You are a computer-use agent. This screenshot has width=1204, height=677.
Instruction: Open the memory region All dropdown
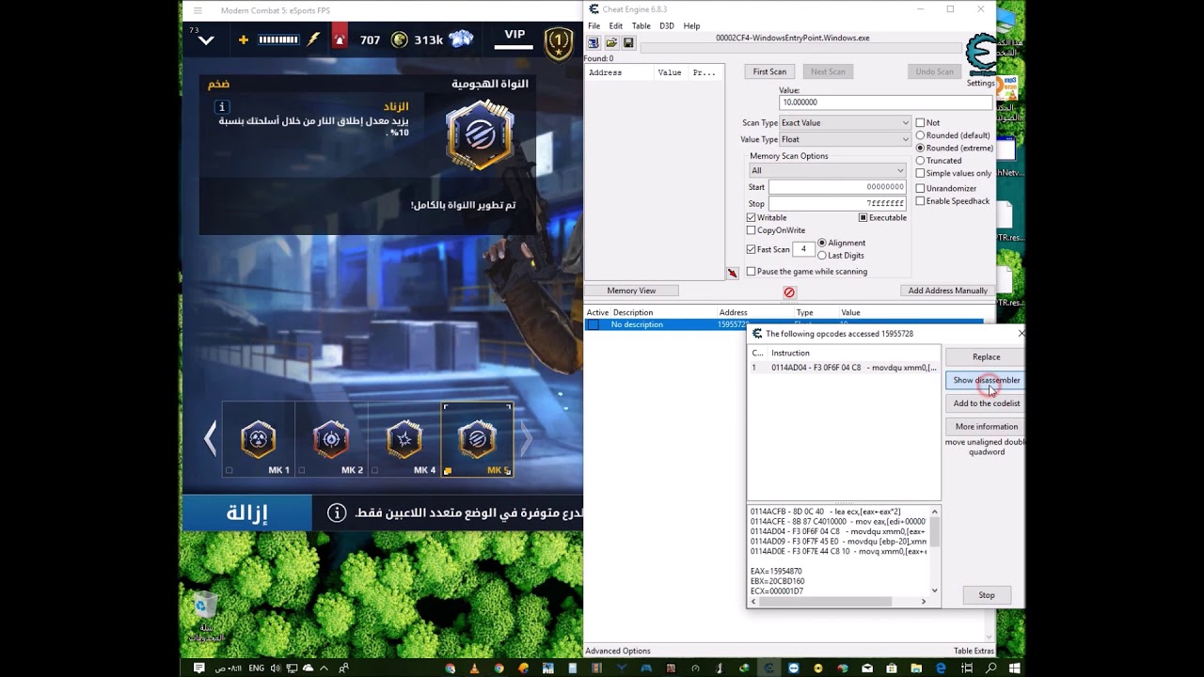[827, 170]
